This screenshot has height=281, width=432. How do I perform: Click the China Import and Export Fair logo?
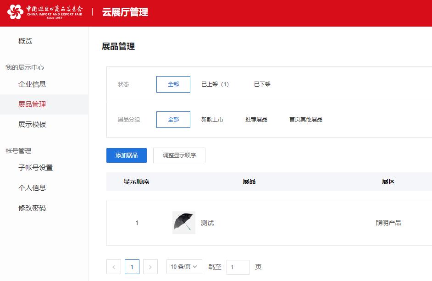46,13
